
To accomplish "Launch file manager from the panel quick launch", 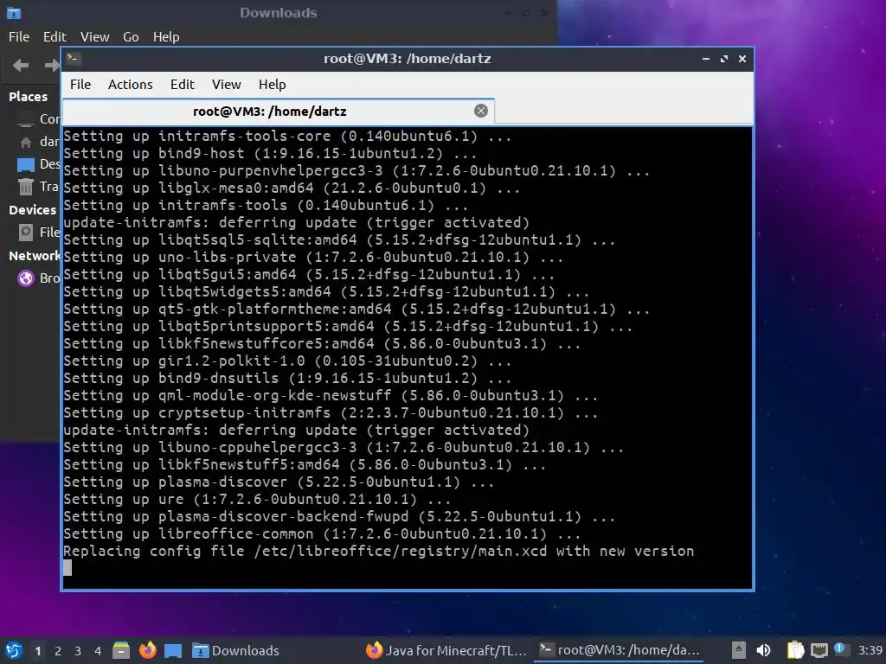I will point(121,650).
